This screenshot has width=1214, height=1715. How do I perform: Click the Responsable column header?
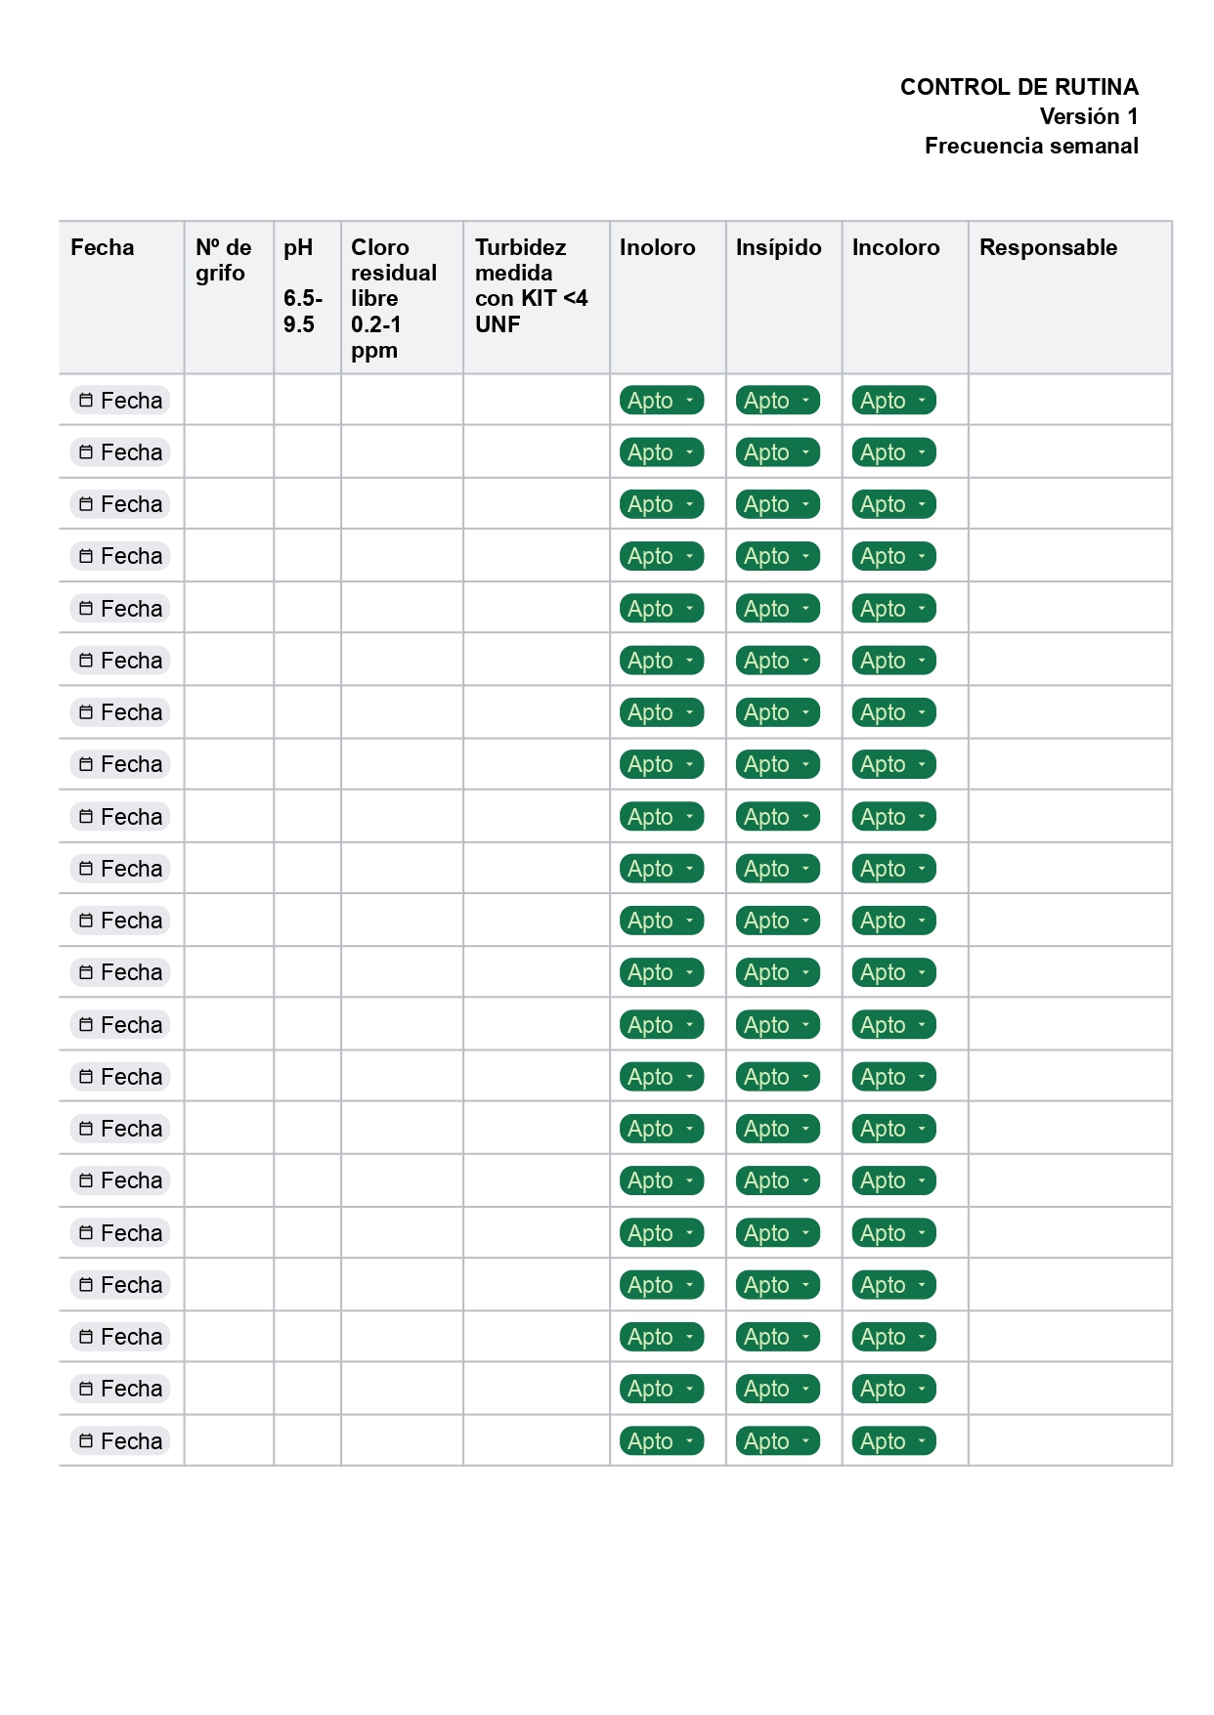click(1048, 248)
